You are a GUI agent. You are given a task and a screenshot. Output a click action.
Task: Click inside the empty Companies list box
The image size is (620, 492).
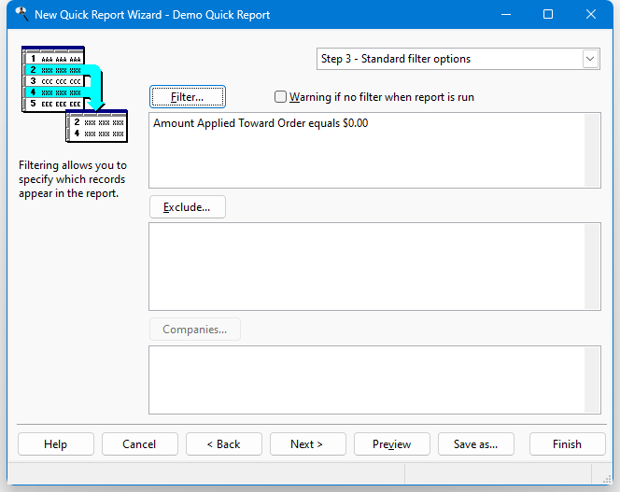(x=364, y=379)
